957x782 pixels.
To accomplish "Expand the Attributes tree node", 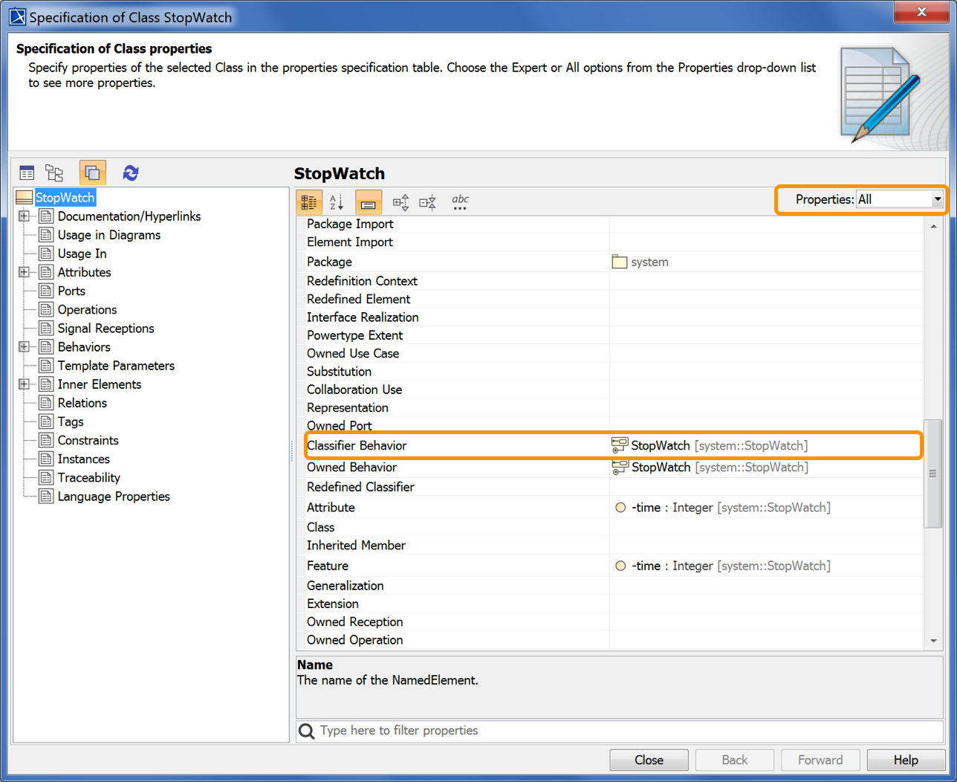I will [24, 272].
